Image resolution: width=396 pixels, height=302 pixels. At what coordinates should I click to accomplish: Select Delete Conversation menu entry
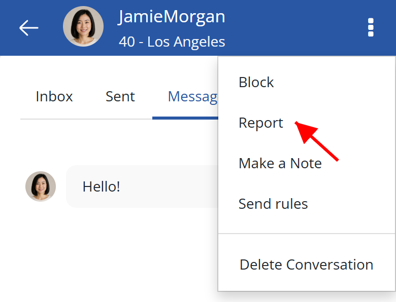click(306, 265)
